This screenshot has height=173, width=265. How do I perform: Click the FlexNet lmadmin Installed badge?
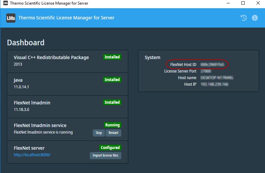point(112,102)
